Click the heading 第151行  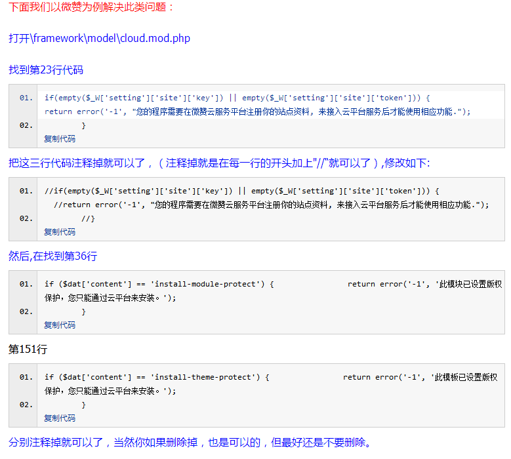[x=28, y=349]
